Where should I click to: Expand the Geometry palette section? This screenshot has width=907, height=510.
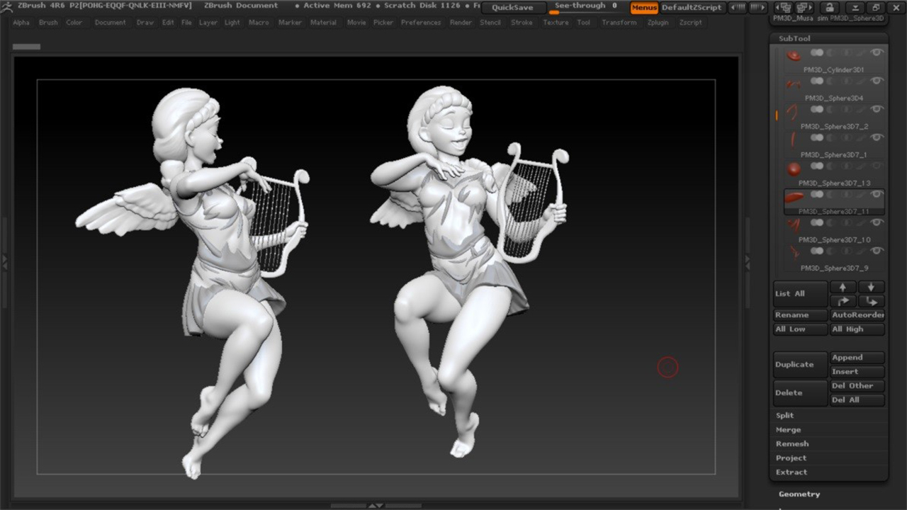(799, 494)
